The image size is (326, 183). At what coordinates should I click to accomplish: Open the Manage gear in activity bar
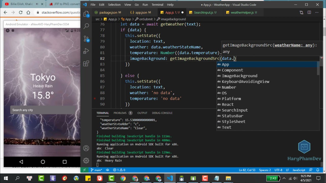[x=86, y=160]
